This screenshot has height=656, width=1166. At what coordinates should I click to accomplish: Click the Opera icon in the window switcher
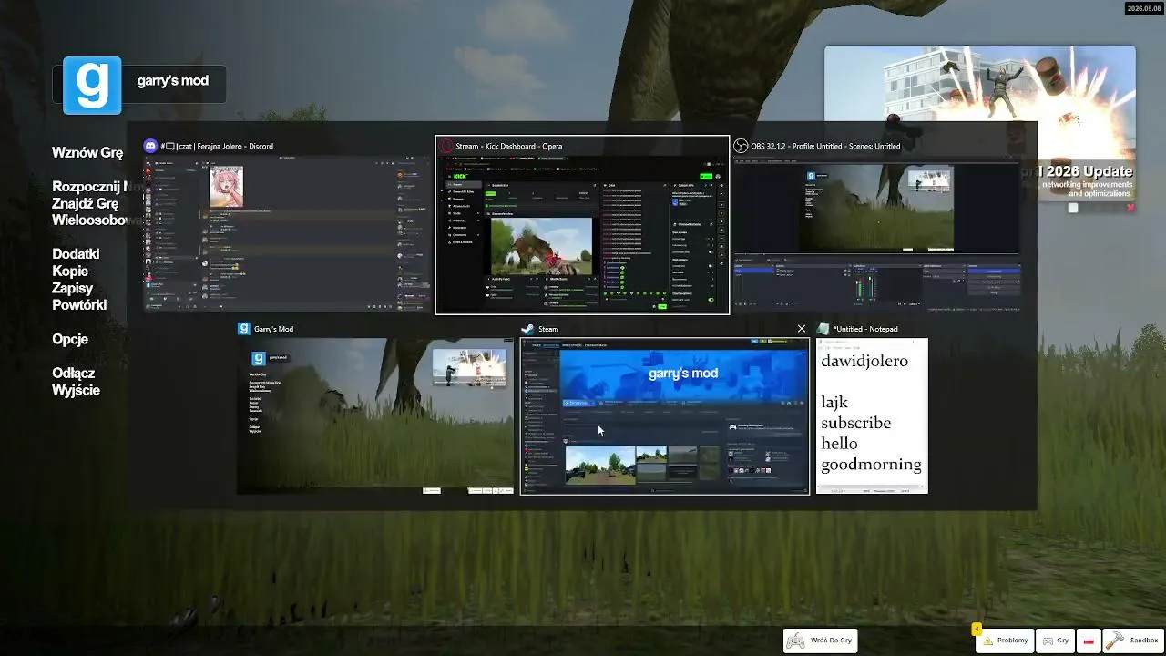point(446,146)
